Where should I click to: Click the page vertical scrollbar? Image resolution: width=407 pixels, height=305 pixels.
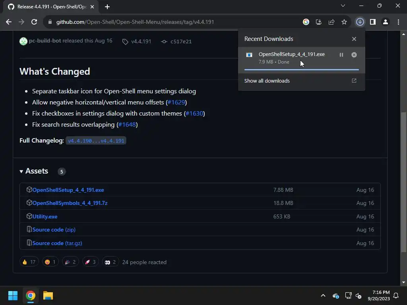(x=403, y=181)
